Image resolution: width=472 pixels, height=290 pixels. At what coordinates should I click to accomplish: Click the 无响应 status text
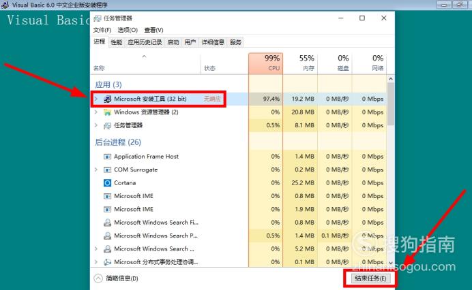click(212, 99)
